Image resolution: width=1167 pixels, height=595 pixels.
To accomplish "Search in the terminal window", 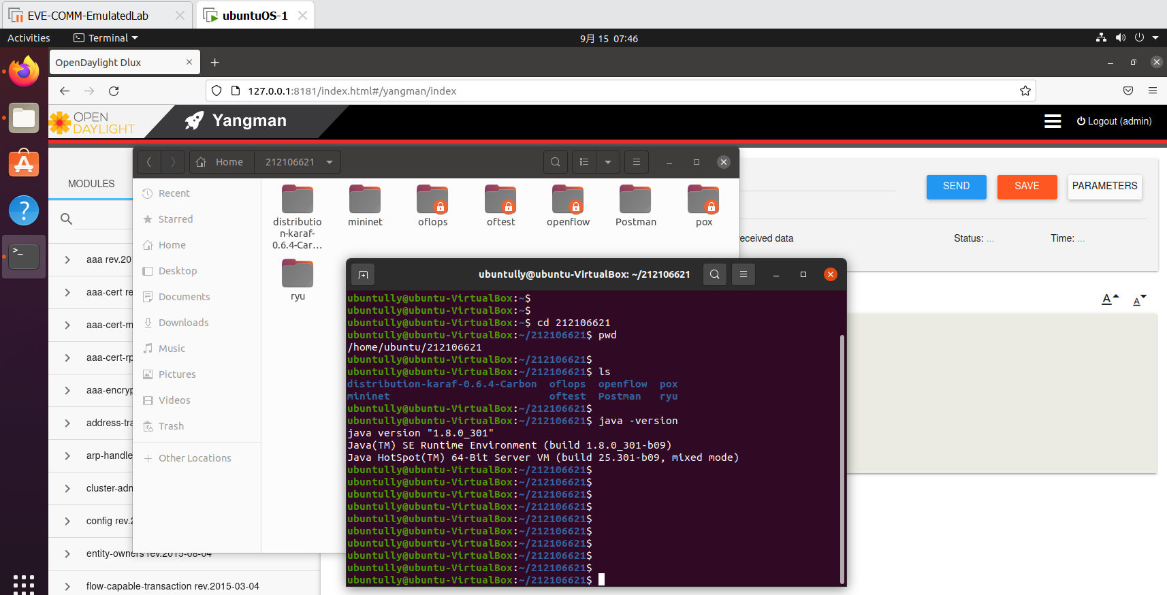I will click(714, 274).
